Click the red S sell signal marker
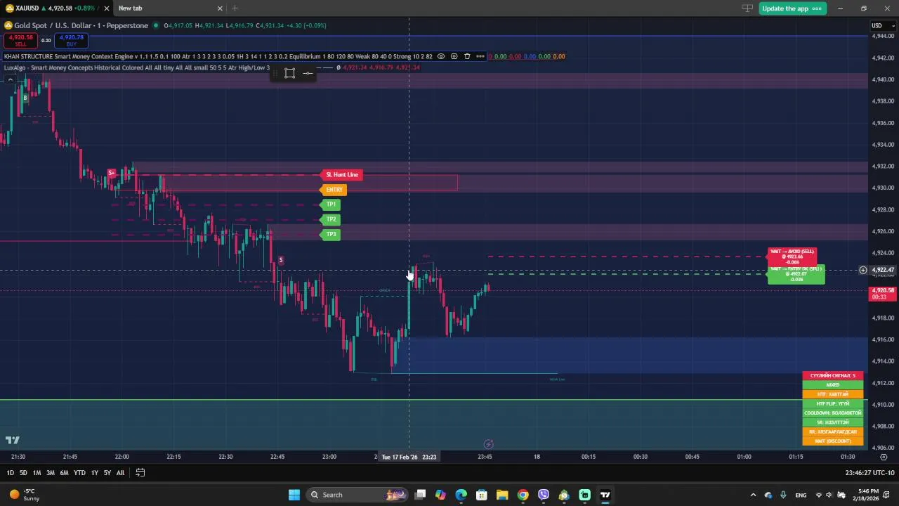 tap(280, 260)
